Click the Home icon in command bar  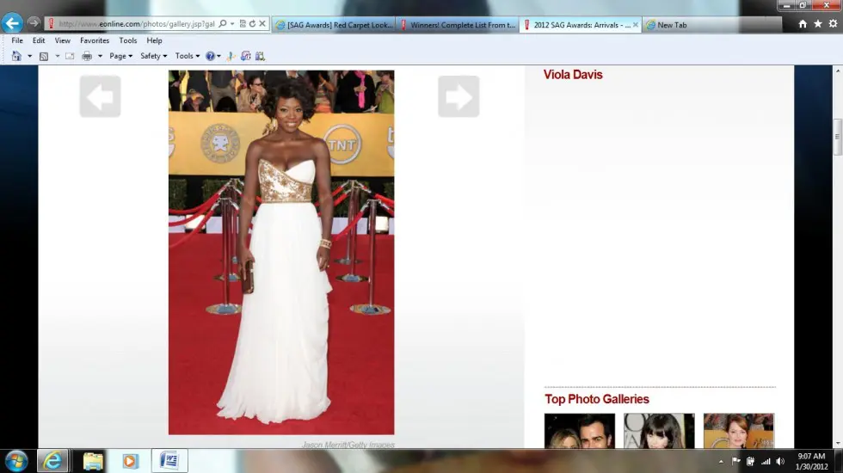tap(16, 56)
